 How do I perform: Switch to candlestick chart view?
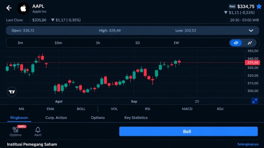[236, 43]
